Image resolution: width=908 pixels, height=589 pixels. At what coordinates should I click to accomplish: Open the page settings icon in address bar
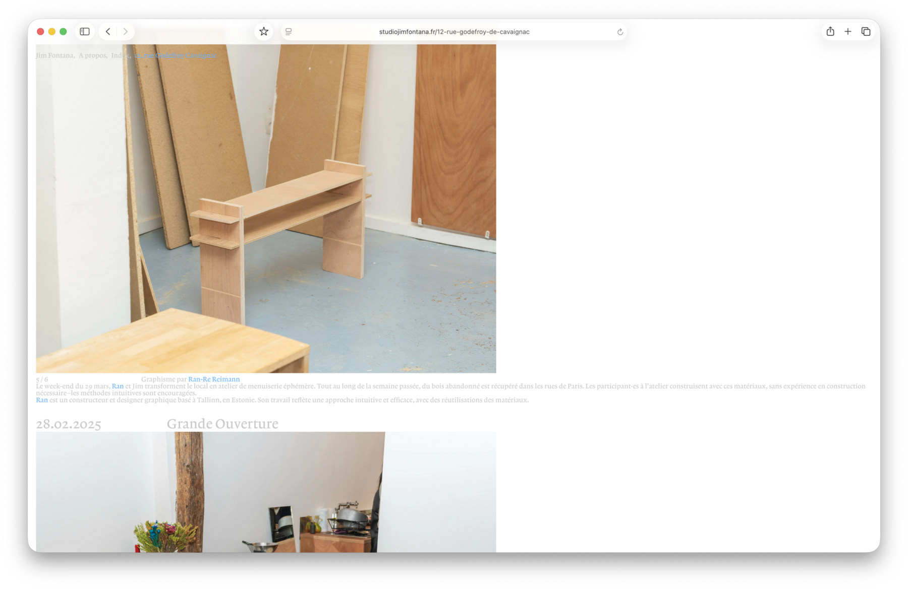[289, 32]
